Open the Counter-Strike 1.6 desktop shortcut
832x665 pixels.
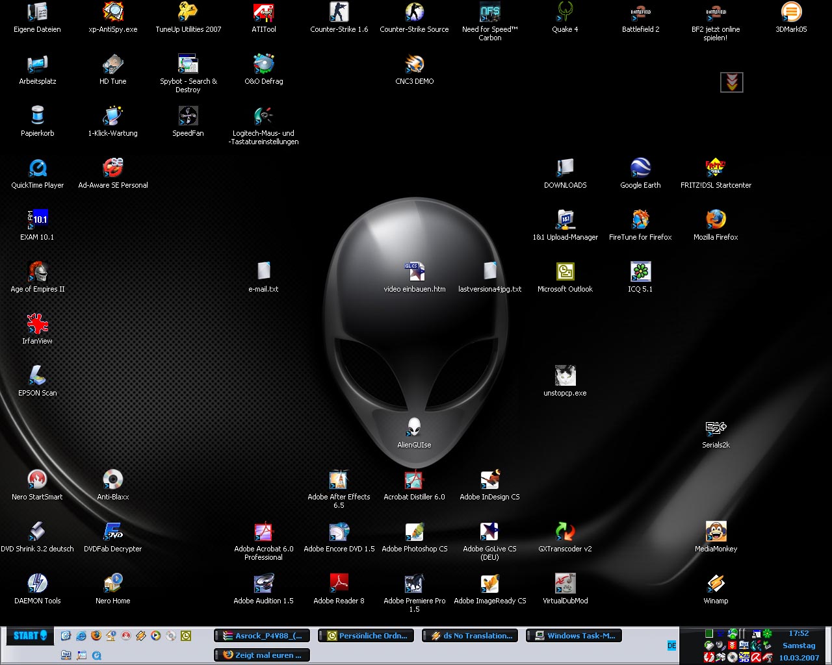click(x=339, y=18)
